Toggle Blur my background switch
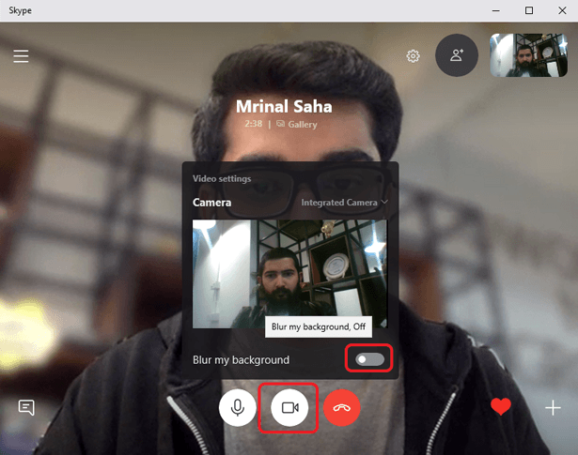This screenshot has height=455, width=578. pyautogui.click(x=369, y=359)
